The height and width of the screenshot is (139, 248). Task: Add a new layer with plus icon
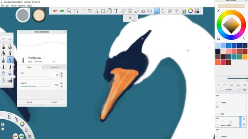[x=218, y=85]
